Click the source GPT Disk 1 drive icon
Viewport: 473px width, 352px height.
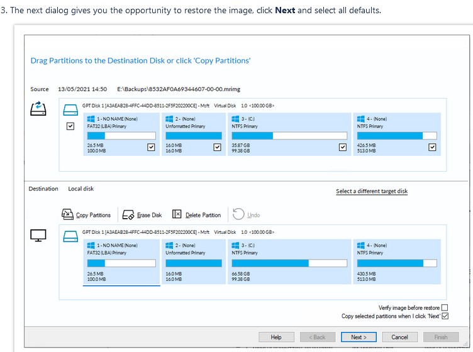(x=70, y=110)
